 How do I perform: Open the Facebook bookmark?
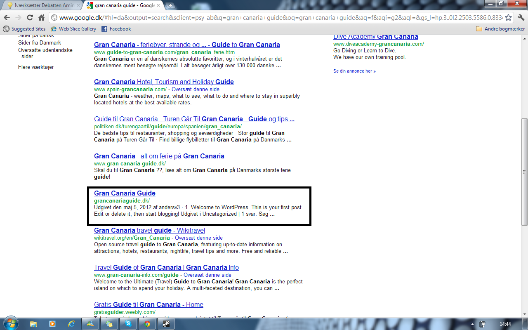click(116, 29)
